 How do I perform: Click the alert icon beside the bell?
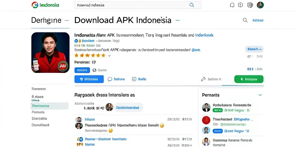coord(241,5)
